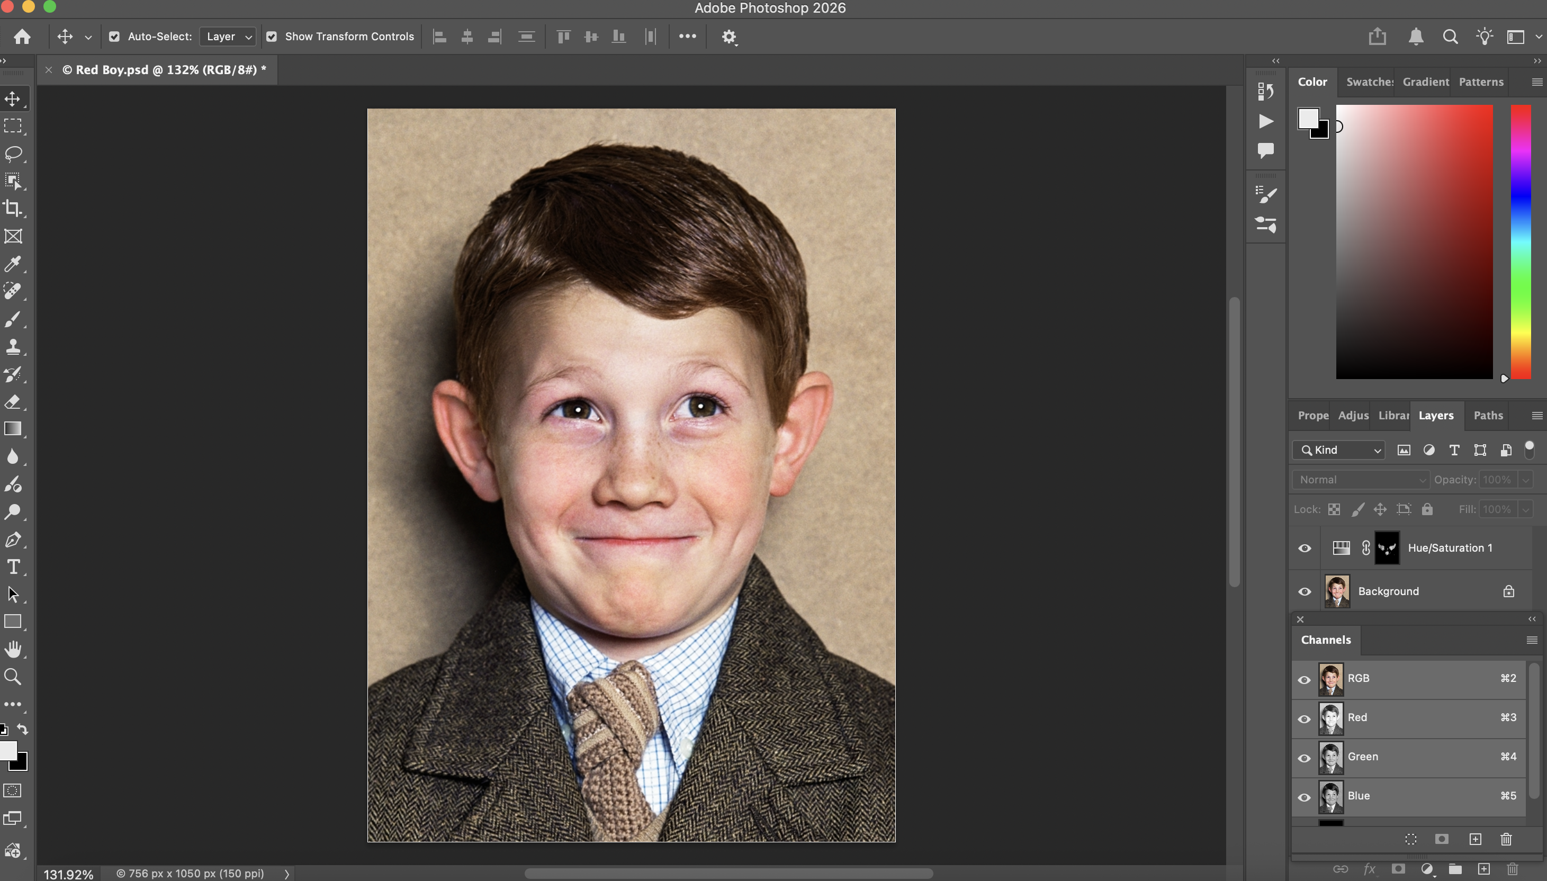Select the Pen tool
This screenshot has height=881, width=1547.
(13, 539)
